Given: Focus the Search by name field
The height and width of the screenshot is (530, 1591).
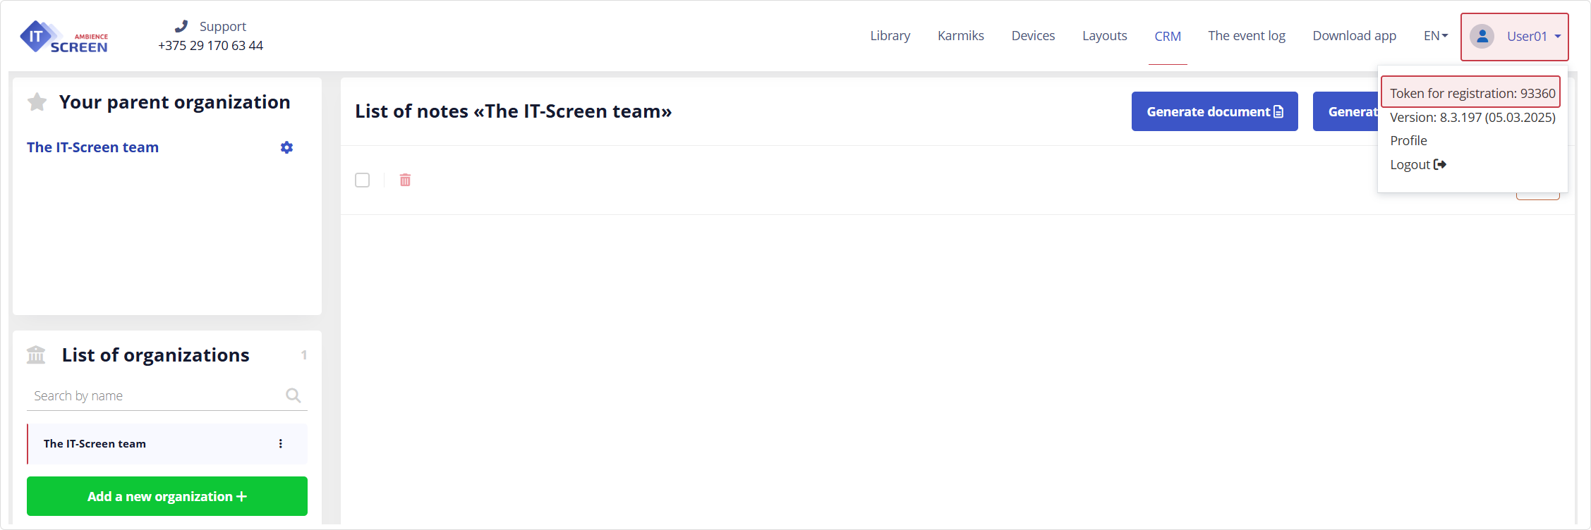Looking at the screenshot, I should pos(155,396).
